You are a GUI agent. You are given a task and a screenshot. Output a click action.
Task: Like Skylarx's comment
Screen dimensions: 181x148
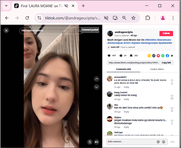coord(172,121)
